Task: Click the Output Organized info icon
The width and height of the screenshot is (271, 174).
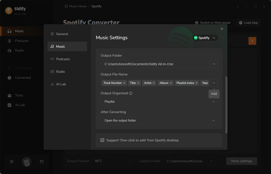Action: tap(131, 93)
